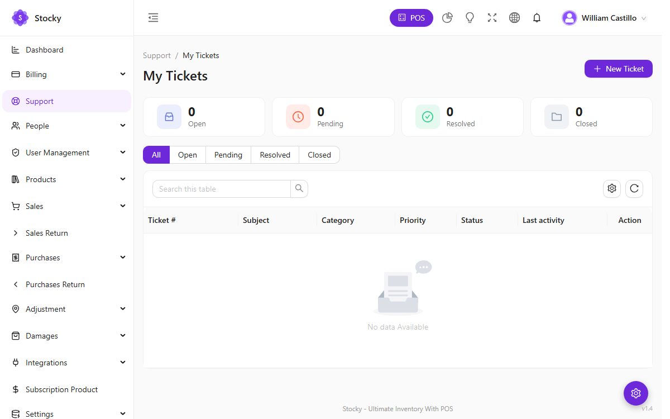Expand the Billing menu chevron
The image size is (670, 419).
tap(123, 74)
